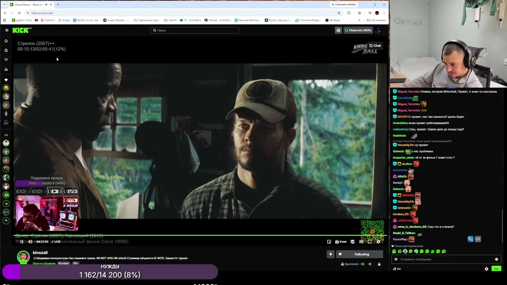Toggle picture-in-picture in the player
Screen dimensions: 507x285
tap(329, 241)
